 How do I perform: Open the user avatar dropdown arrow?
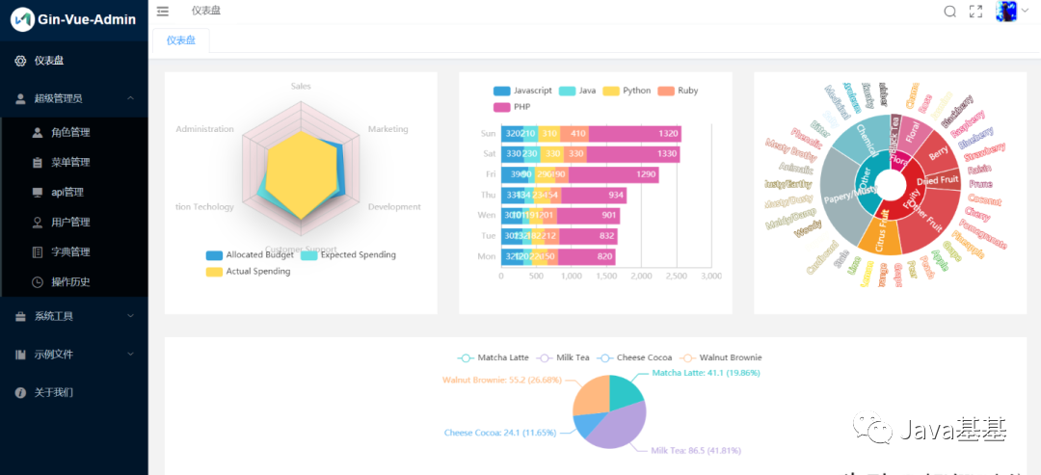click(1025, 11)
